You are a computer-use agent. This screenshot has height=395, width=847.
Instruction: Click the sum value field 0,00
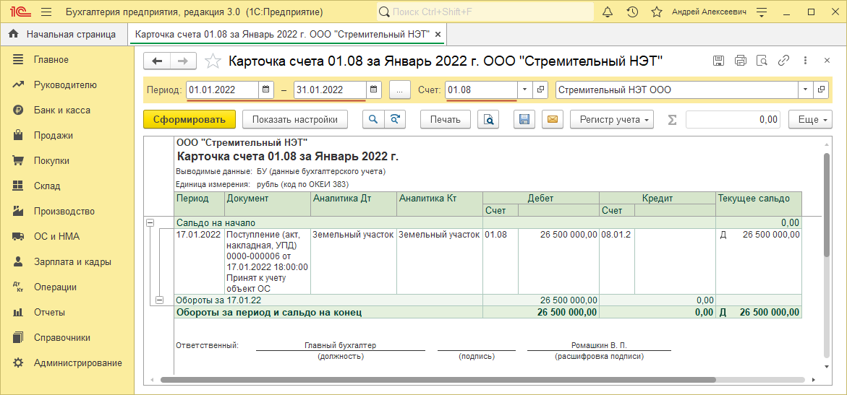[x=733, y=119]
